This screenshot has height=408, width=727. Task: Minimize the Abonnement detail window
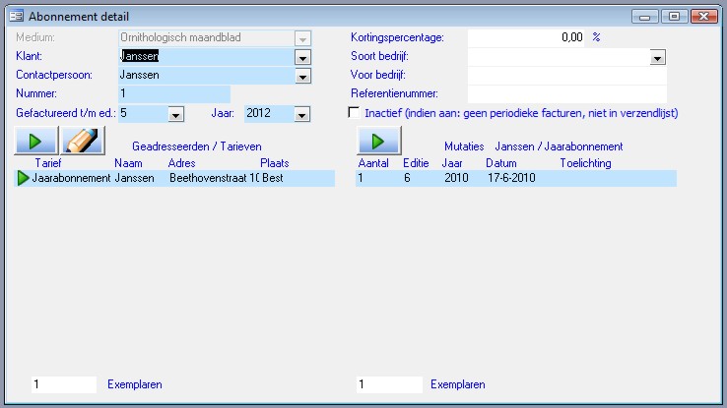647,17
